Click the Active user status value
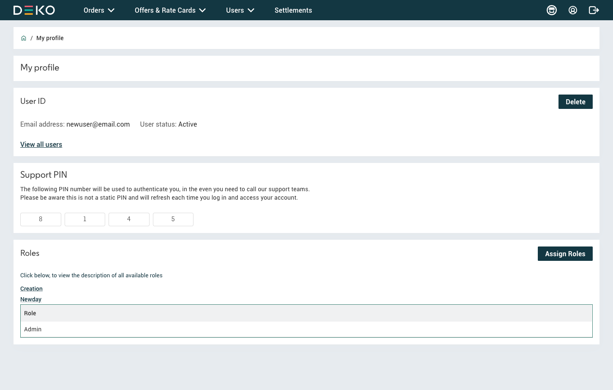613x390 pixels. pyautogui.click(x=188, y=124)
